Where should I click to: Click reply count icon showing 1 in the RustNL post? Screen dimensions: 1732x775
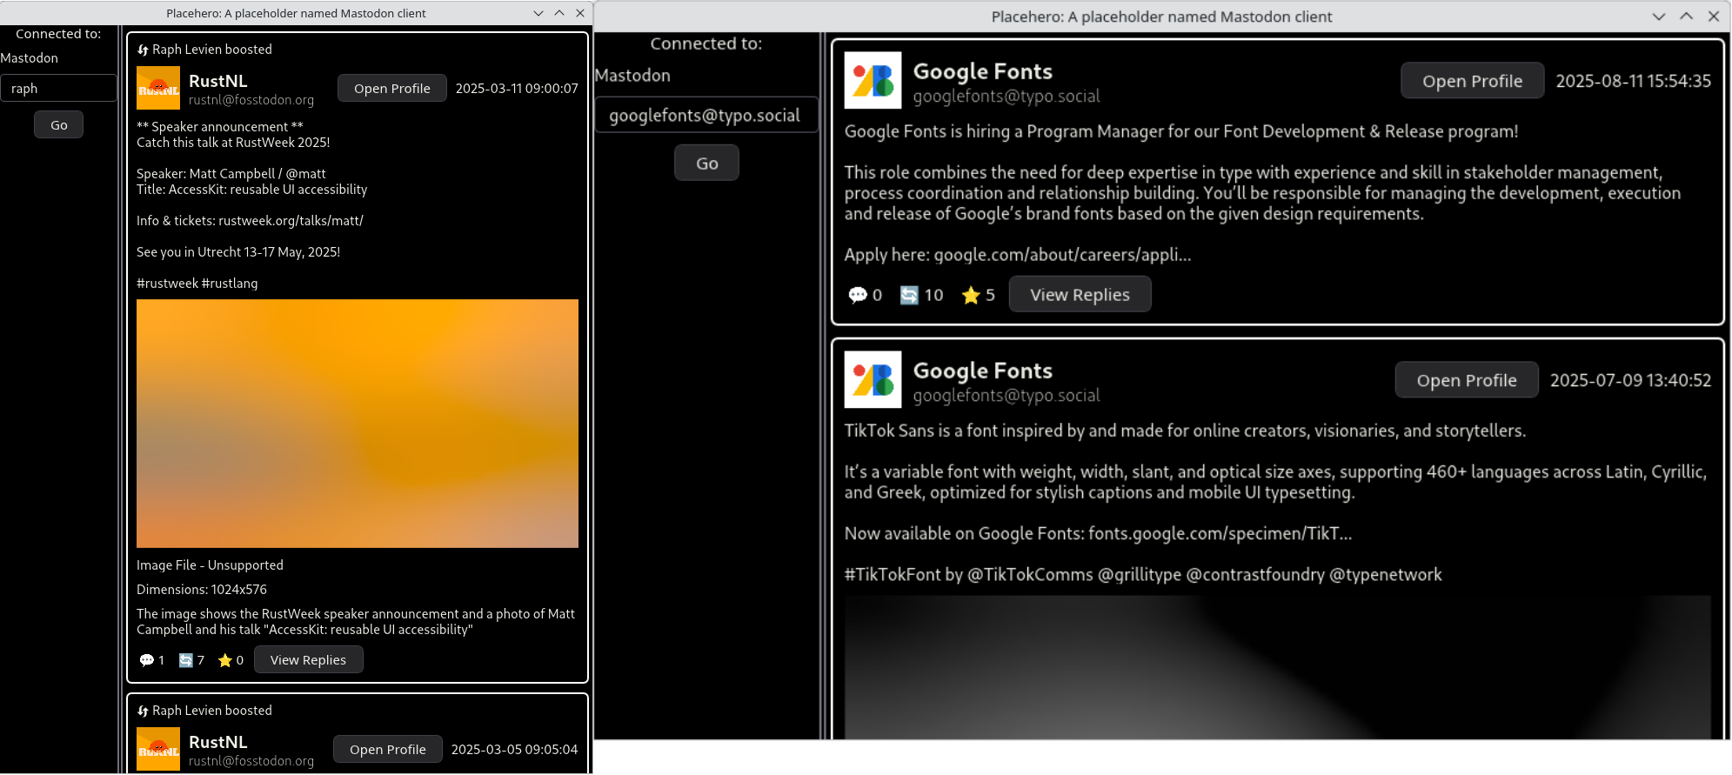[x=147, y=660]
